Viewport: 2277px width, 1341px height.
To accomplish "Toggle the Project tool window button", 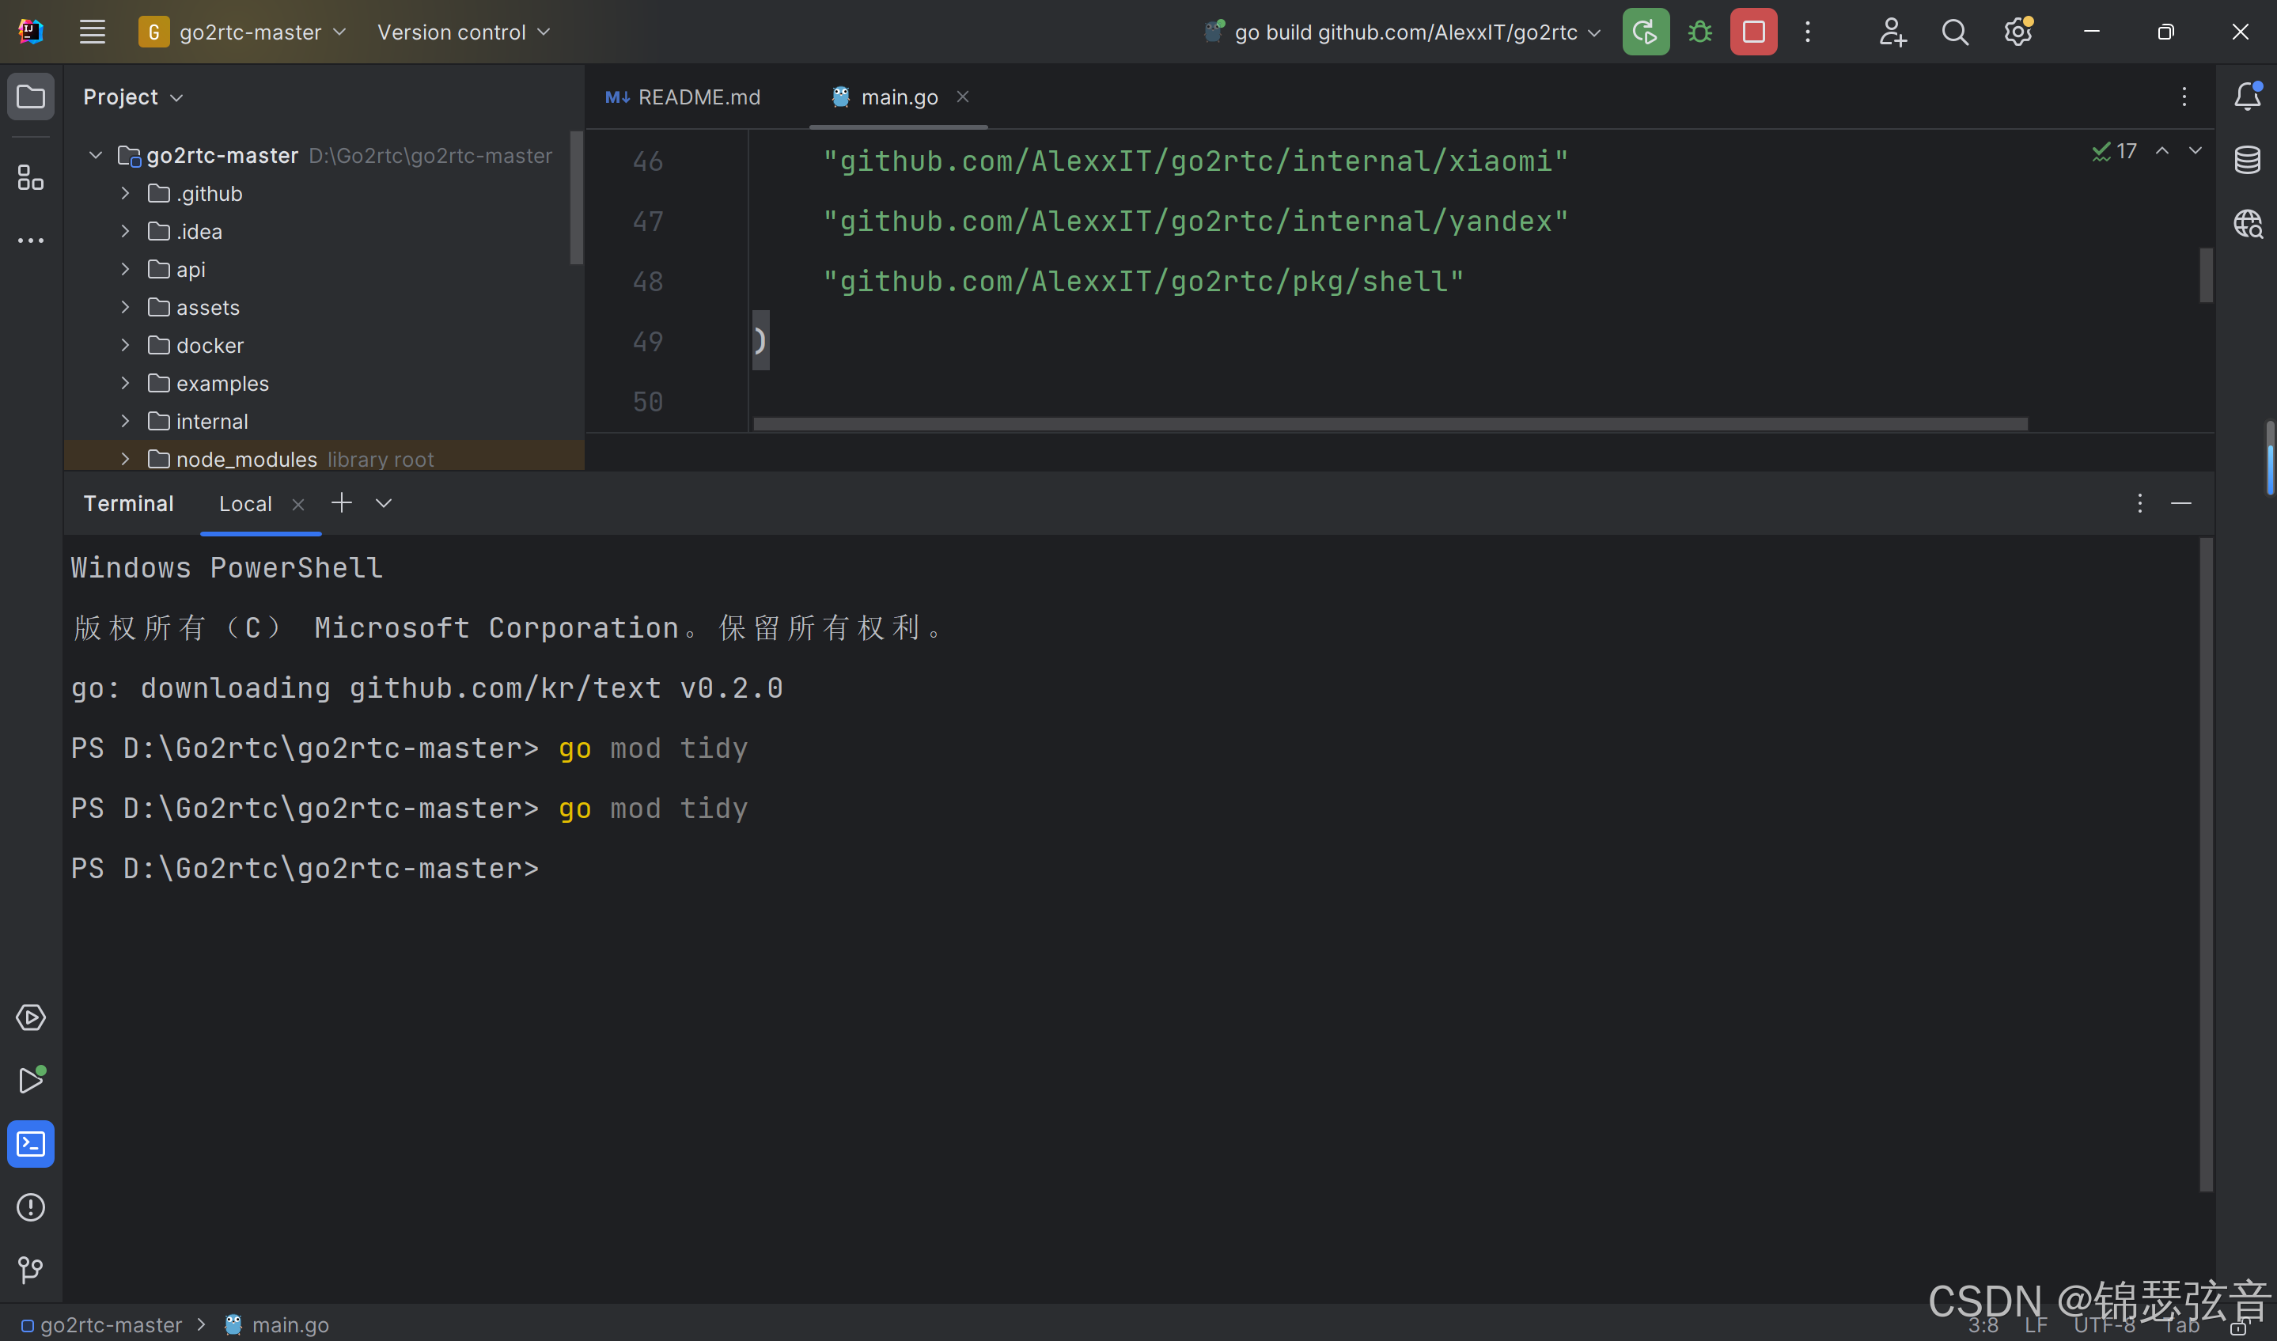I will [31, 97].
